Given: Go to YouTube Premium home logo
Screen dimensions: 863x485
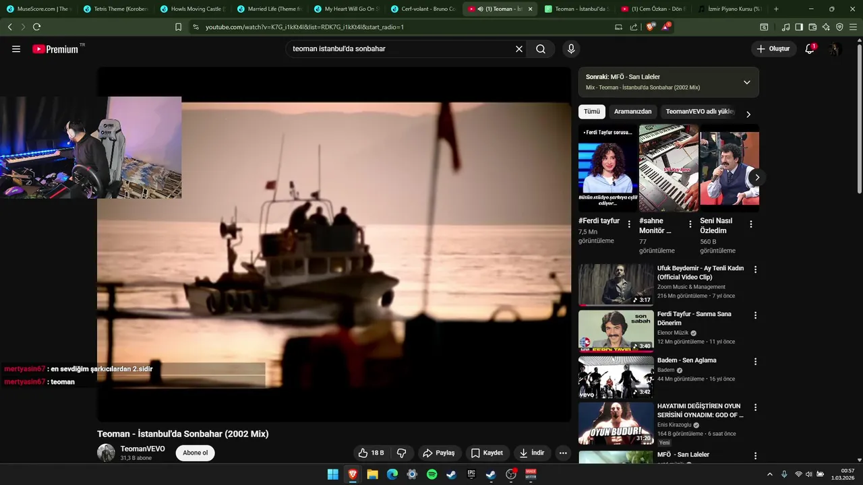Looking at the screenshot, I should (55, 49).
